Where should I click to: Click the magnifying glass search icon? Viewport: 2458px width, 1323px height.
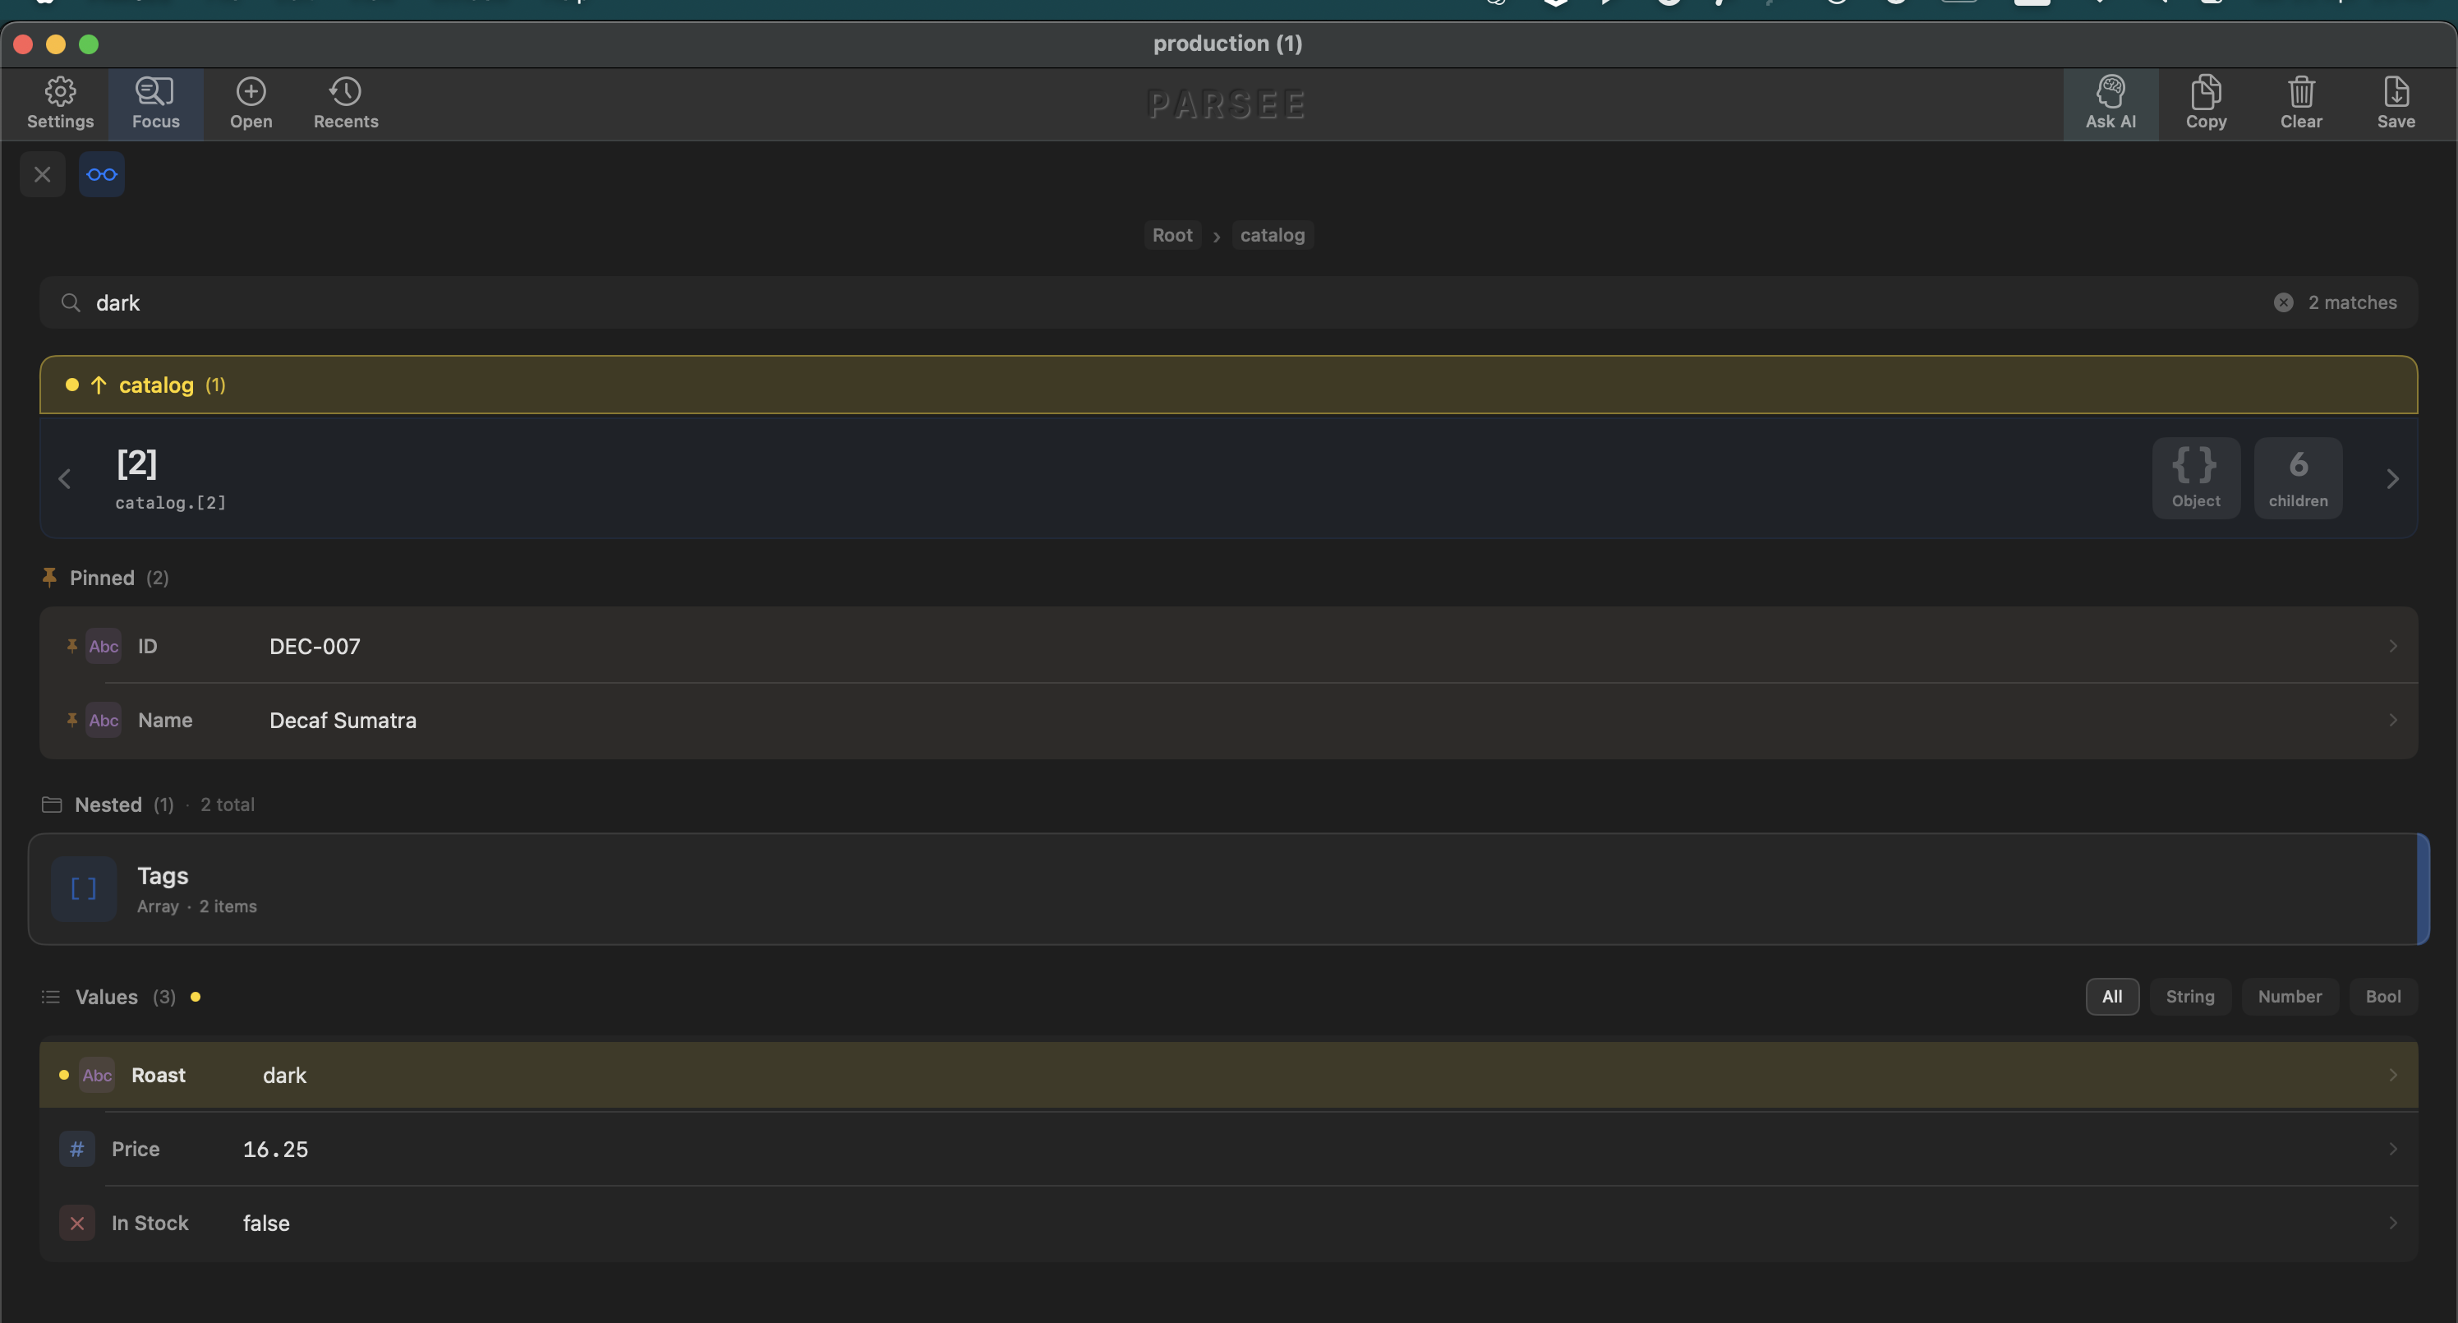(71, 302)
